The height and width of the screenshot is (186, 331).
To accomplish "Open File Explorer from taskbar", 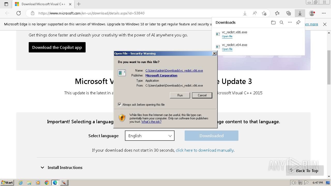I will point(29,183).
